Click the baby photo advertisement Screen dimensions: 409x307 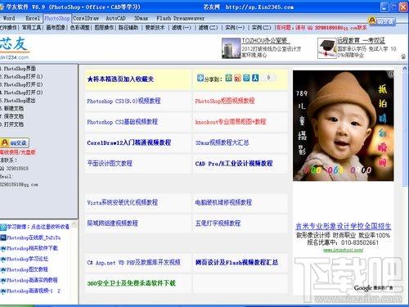344,125
